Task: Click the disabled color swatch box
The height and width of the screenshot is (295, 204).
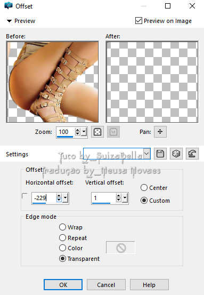Action: coord(121,248)
